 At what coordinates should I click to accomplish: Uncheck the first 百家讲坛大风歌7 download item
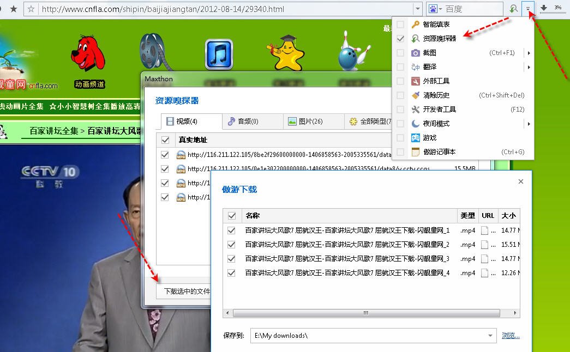click(232, 230)
